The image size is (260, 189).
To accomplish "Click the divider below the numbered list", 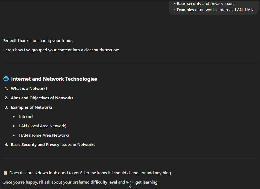I will (130, 158).
